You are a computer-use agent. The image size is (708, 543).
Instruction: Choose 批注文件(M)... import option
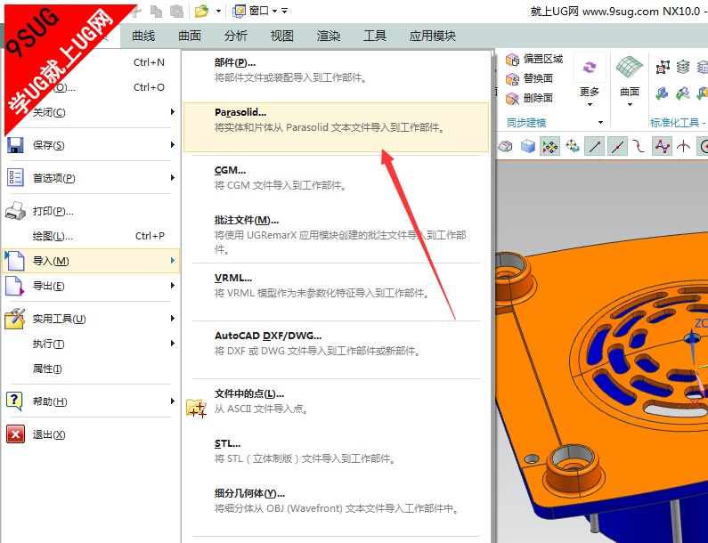[336, 234]
